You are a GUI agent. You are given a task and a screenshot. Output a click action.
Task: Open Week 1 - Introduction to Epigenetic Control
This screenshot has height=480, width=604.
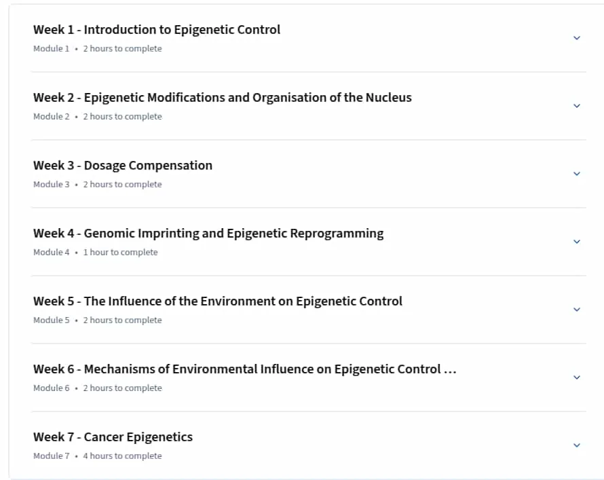[x=157, y=30]
